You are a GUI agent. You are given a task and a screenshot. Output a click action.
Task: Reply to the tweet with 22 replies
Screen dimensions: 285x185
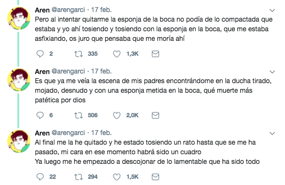coord(40,177)
